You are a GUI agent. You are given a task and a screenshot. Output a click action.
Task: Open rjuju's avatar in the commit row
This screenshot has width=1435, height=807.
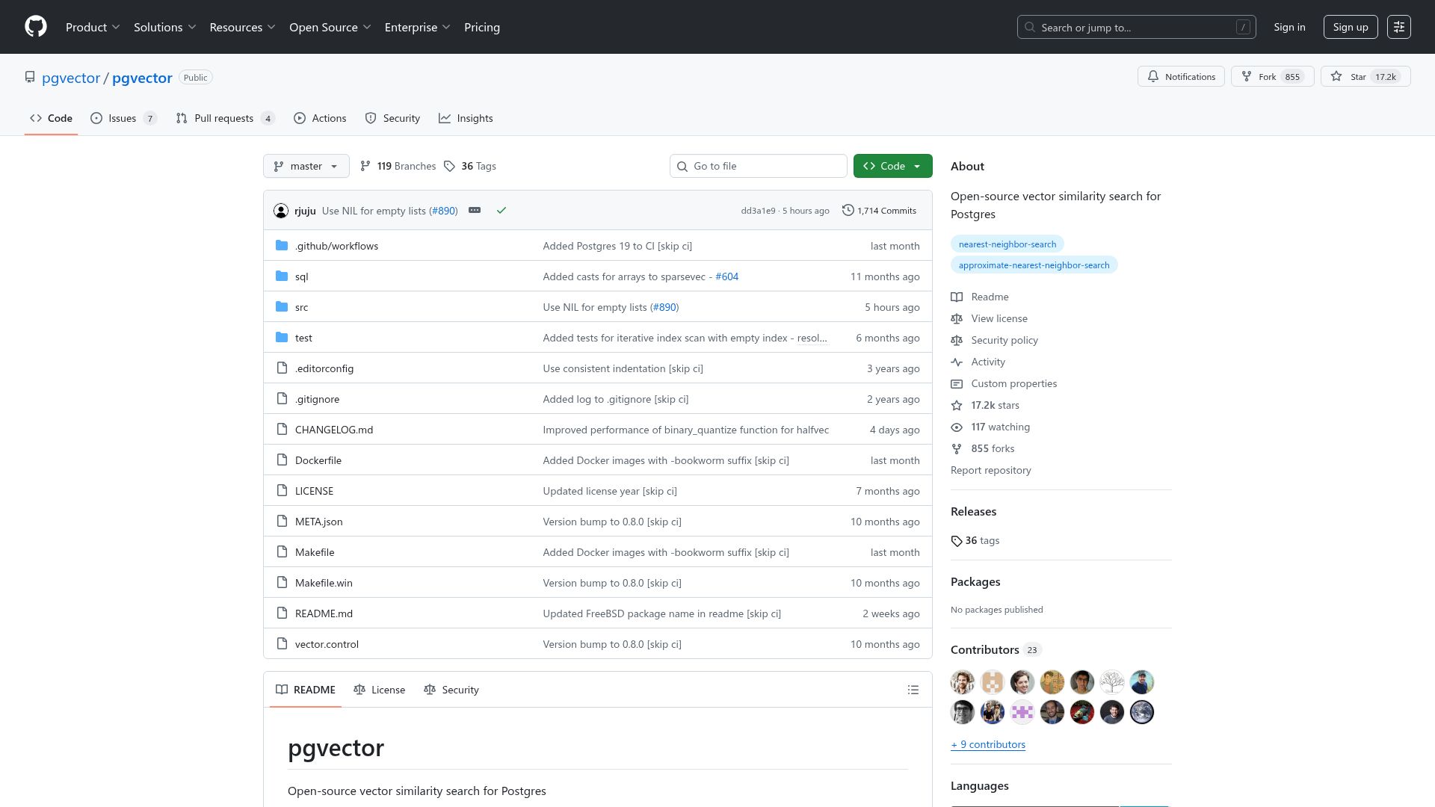[281, 211]
